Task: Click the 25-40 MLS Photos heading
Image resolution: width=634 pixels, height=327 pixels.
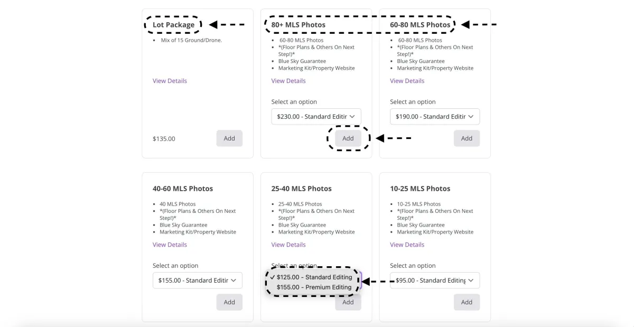Action: [301, 189]
